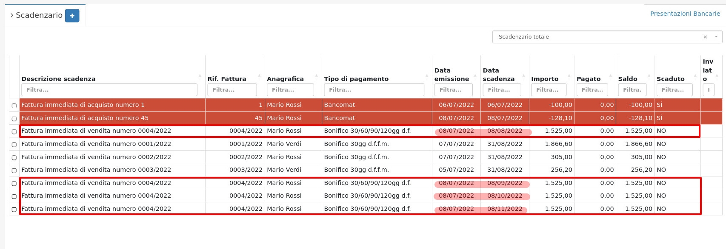Sort by Data scadenza column
Screen dimensions: 726x249
tap(498, 75)
